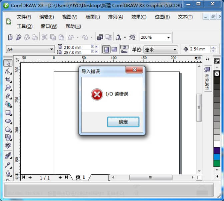The width and height of the screenshot is (224, 201).
Task: Open the 编辑(E) menu
Action: tap(47, 17)
